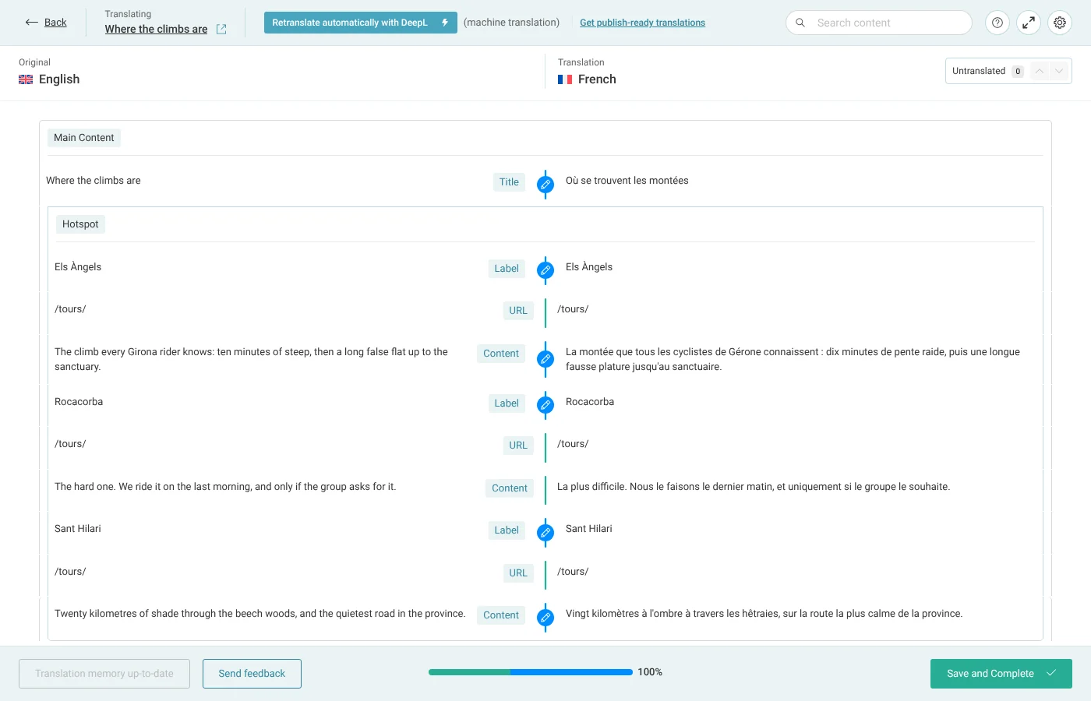Click the search magnifier icon
Viewport: 1091px width, 701px height.
(x=800, y=23)
